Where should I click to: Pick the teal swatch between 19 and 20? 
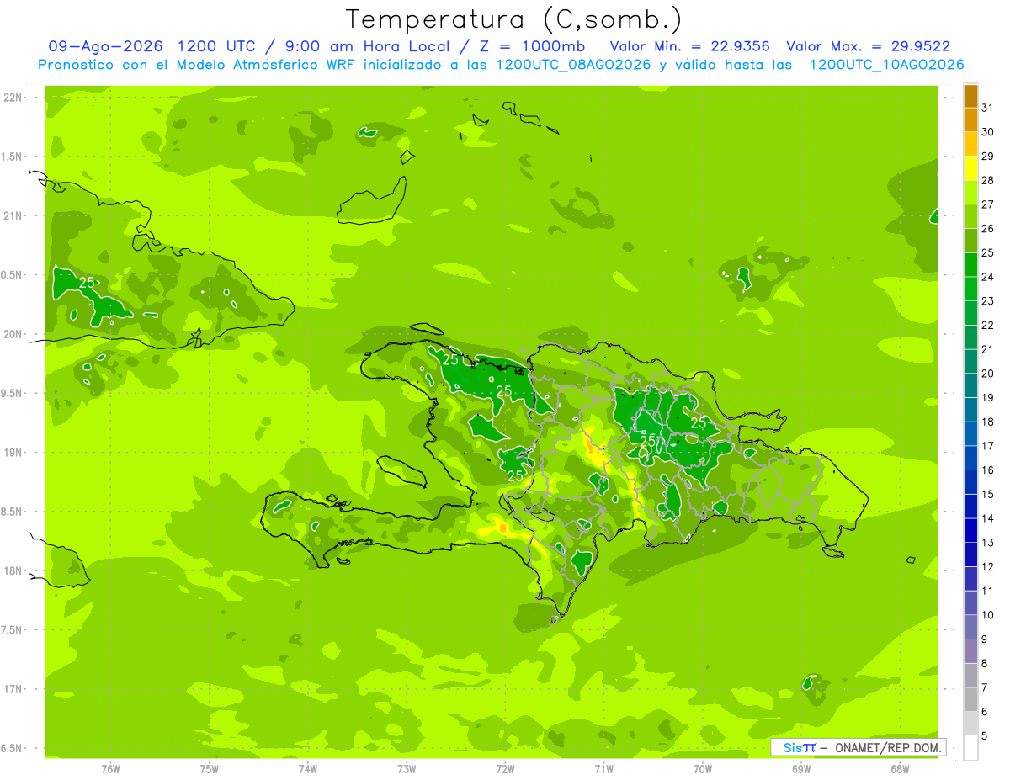[x=970, y=385]
